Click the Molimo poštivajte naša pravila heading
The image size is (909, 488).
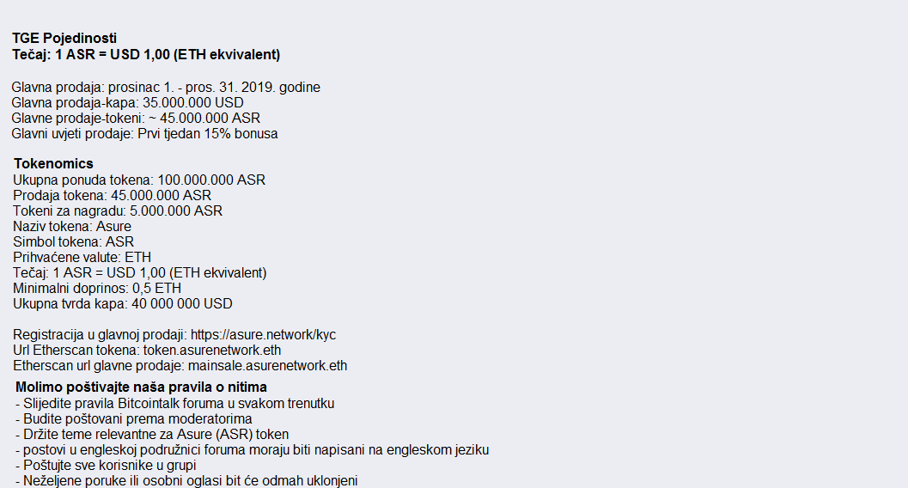[142, 387]
